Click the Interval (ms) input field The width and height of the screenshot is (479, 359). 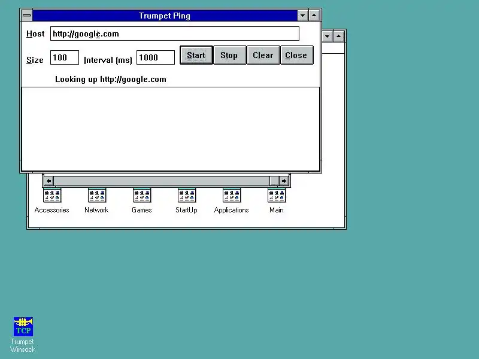pyautogui.click(x=156, y=57)
